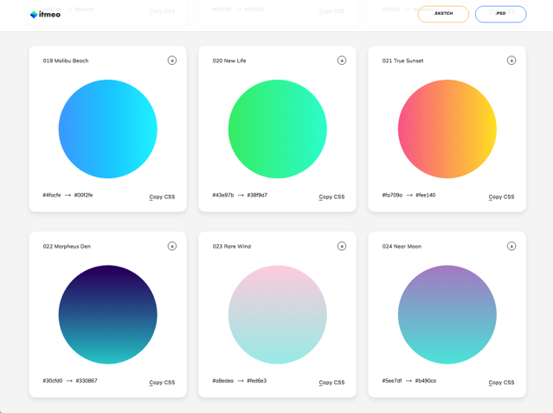Screen dimensions: 553x413
Task: Copy CSS for True Sunset gradient
Action: [x=501, y=197]
